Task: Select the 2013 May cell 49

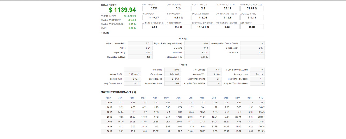Action: [168, 132]
